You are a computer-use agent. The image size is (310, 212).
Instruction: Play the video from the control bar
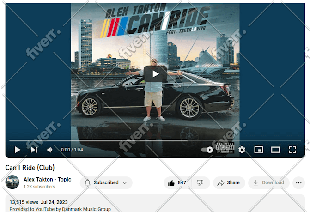click(x=18, y=150)
